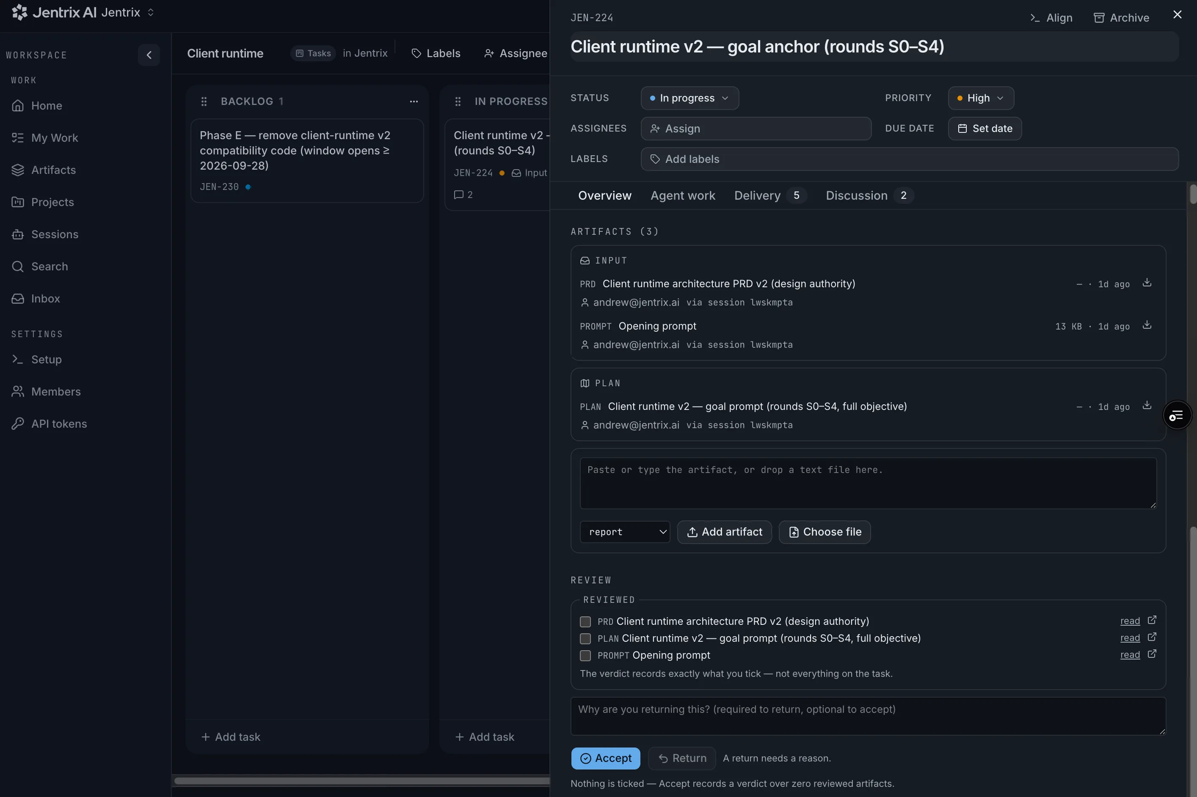Viewport: 1197px width, 797px height.
Task: Open the Labels filter on the board
Action: (x=436, y=53)
